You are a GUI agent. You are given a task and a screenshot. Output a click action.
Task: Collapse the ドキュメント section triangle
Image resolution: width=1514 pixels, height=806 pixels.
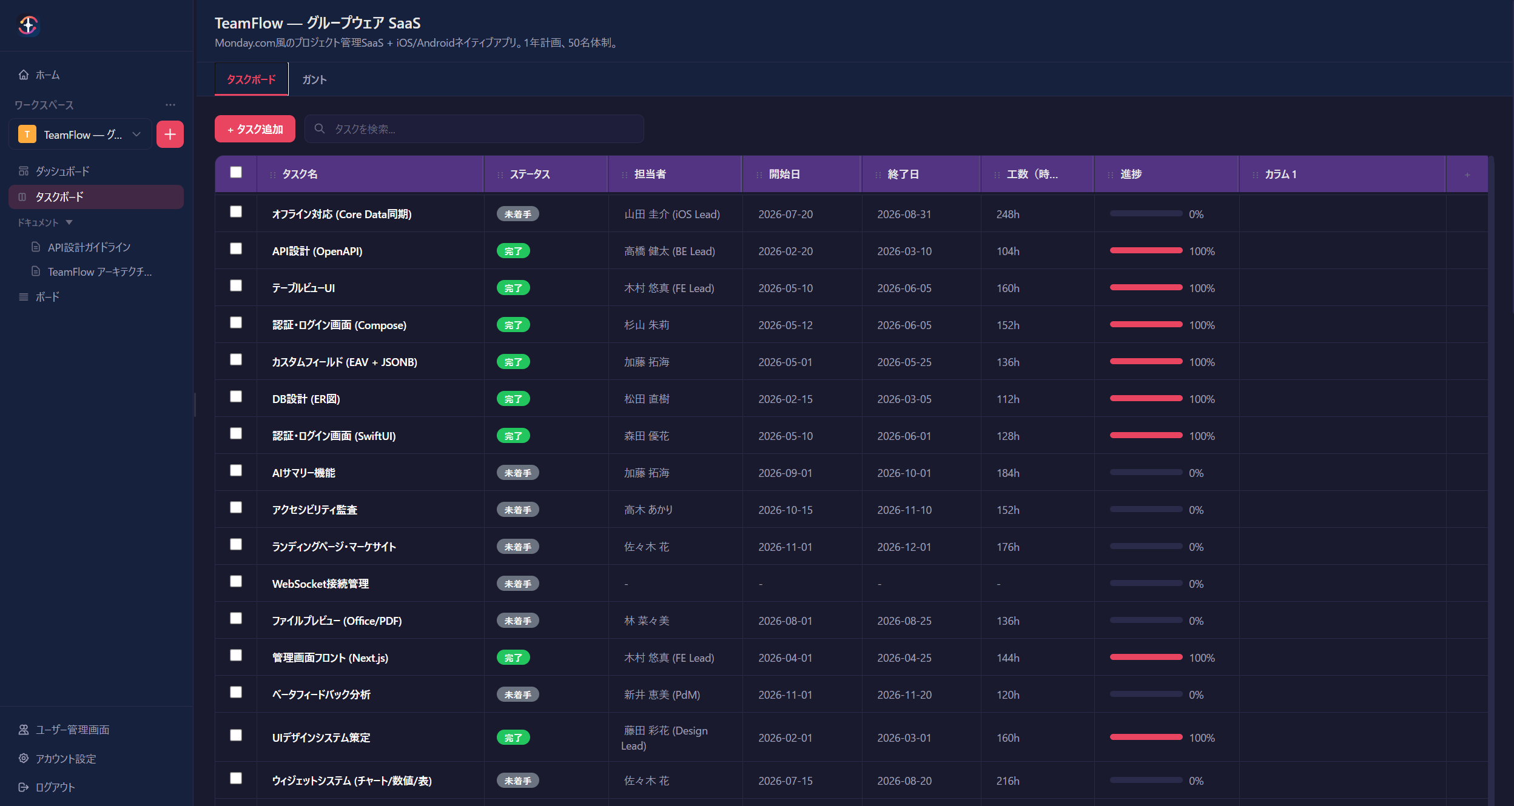pyautogui.click(x=69, y=222)
